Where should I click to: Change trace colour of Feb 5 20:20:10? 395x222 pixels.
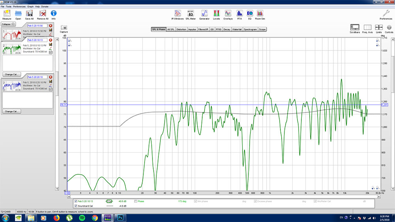click(x=51, y=85)
